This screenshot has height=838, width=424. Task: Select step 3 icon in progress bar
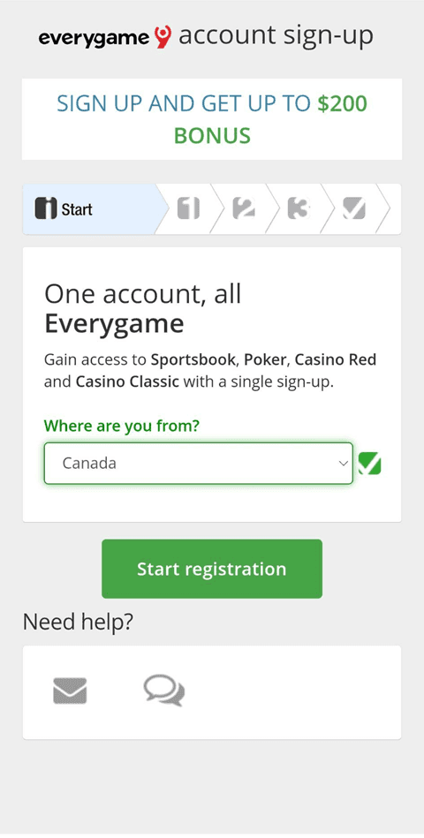click(x=299, y=208)
